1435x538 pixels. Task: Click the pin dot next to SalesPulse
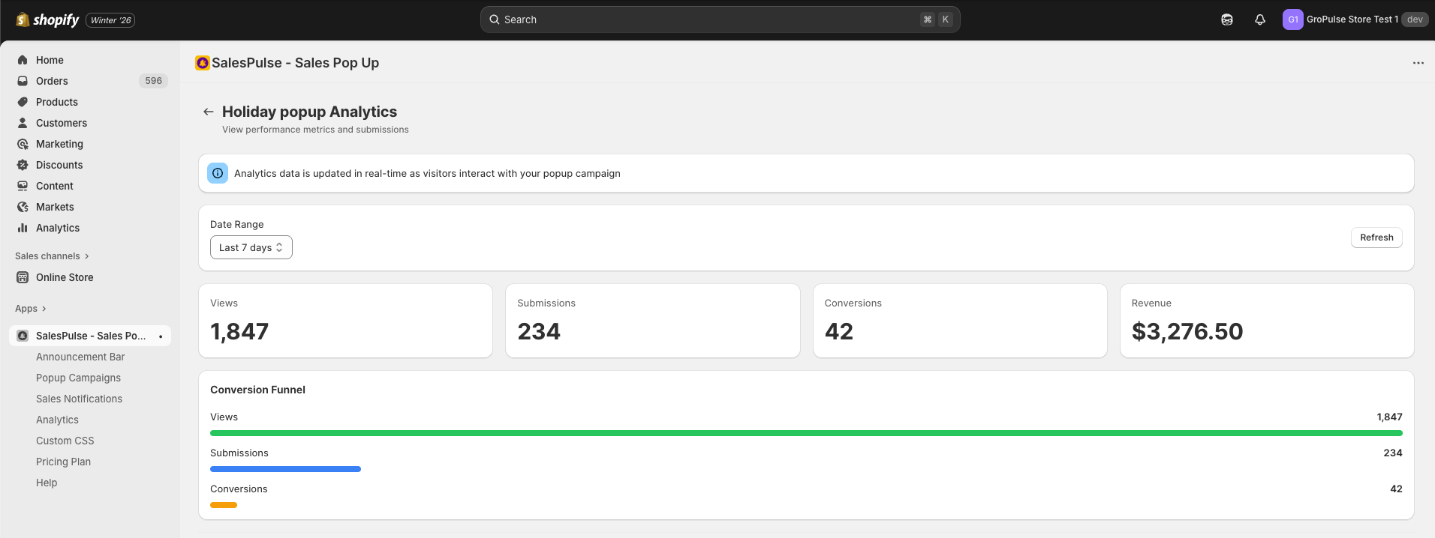(161, 336)
